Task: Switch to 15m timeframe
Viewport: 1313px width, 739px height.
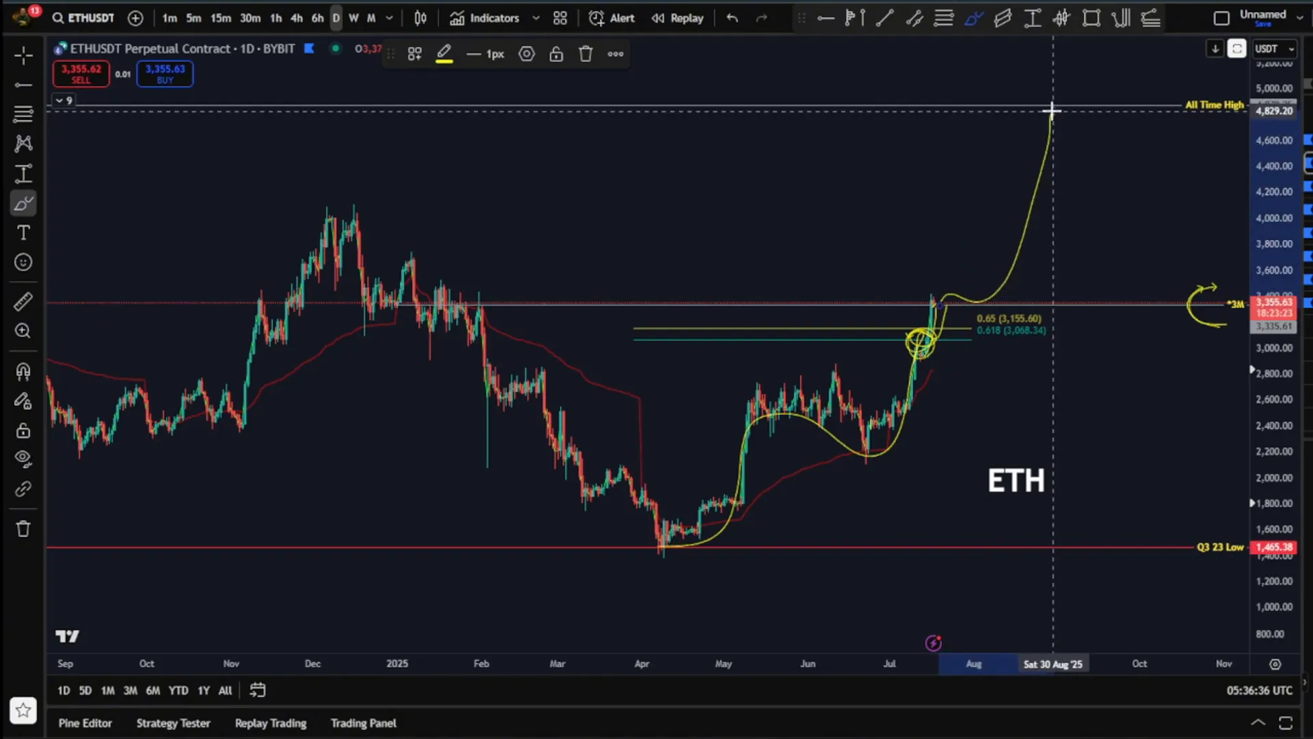Action: (x=220, y=18)
